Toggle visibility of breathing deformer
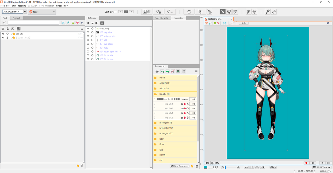 click(x=88, y=29)
